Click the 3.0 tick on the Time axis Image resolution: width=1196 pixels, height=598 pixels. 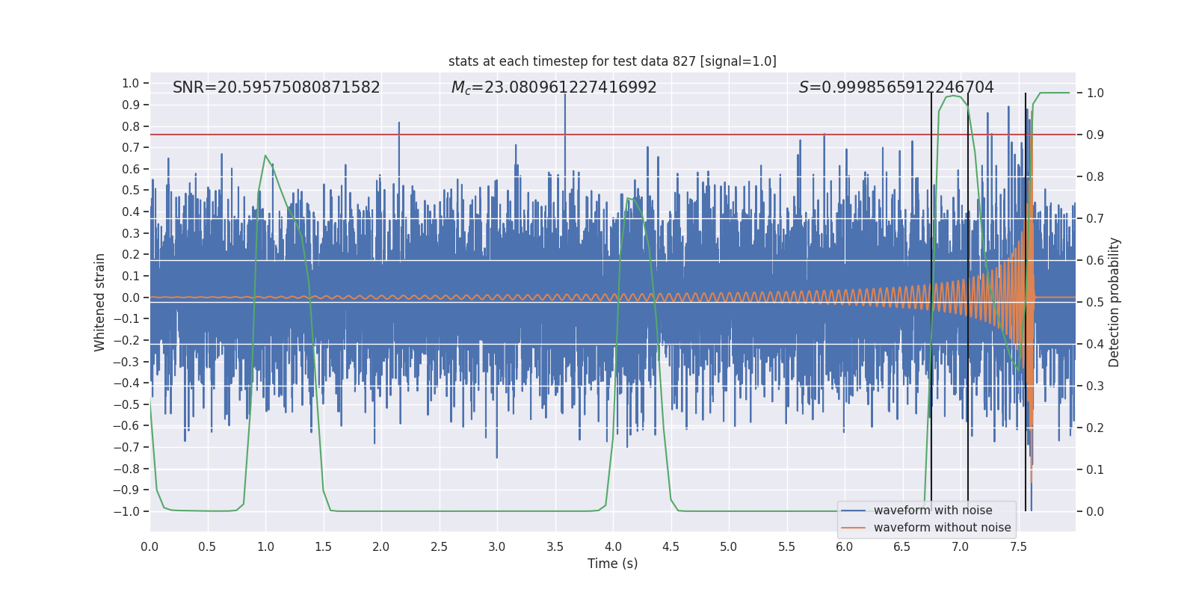[x=497, y=546]
